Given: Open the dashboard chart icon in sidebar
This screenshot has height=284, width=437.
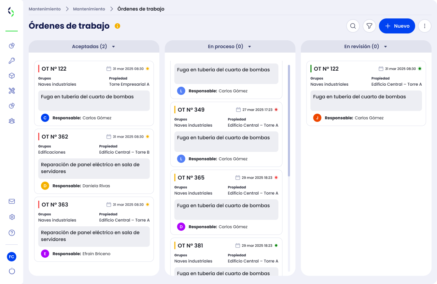Looking at the screenshot, I should click(x=12, y=46).
